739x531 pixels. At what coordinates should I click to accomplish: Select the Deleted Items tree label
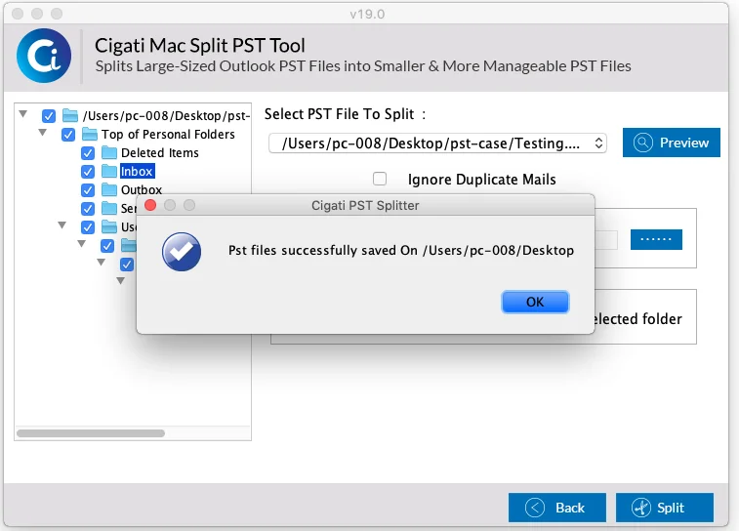click(160, 152)
